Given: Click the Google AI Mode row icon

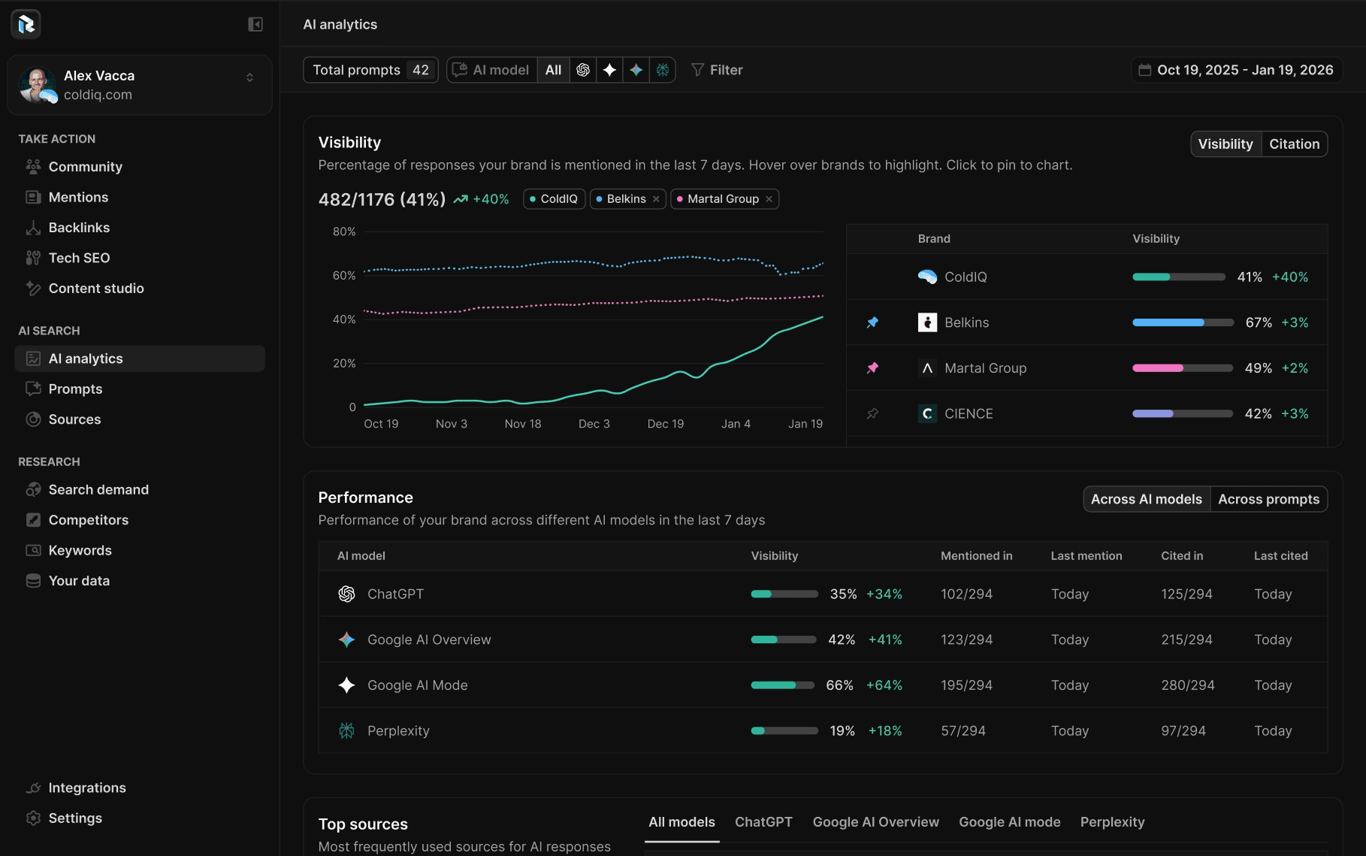Looking at the screenshot, I should [346, 685].
